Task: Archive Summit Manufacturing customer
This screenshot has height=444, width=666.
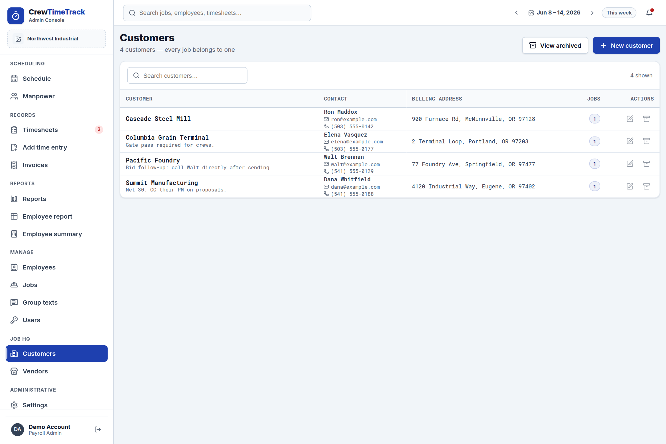Action: point(647,186)
